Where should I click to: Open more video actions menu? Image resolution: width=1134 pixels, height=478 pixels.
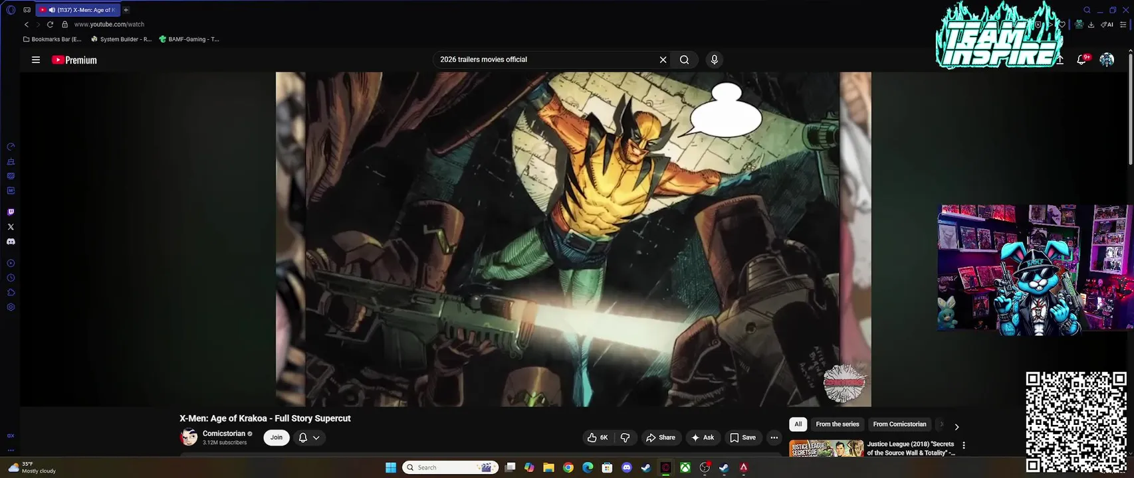coord(774,438)
